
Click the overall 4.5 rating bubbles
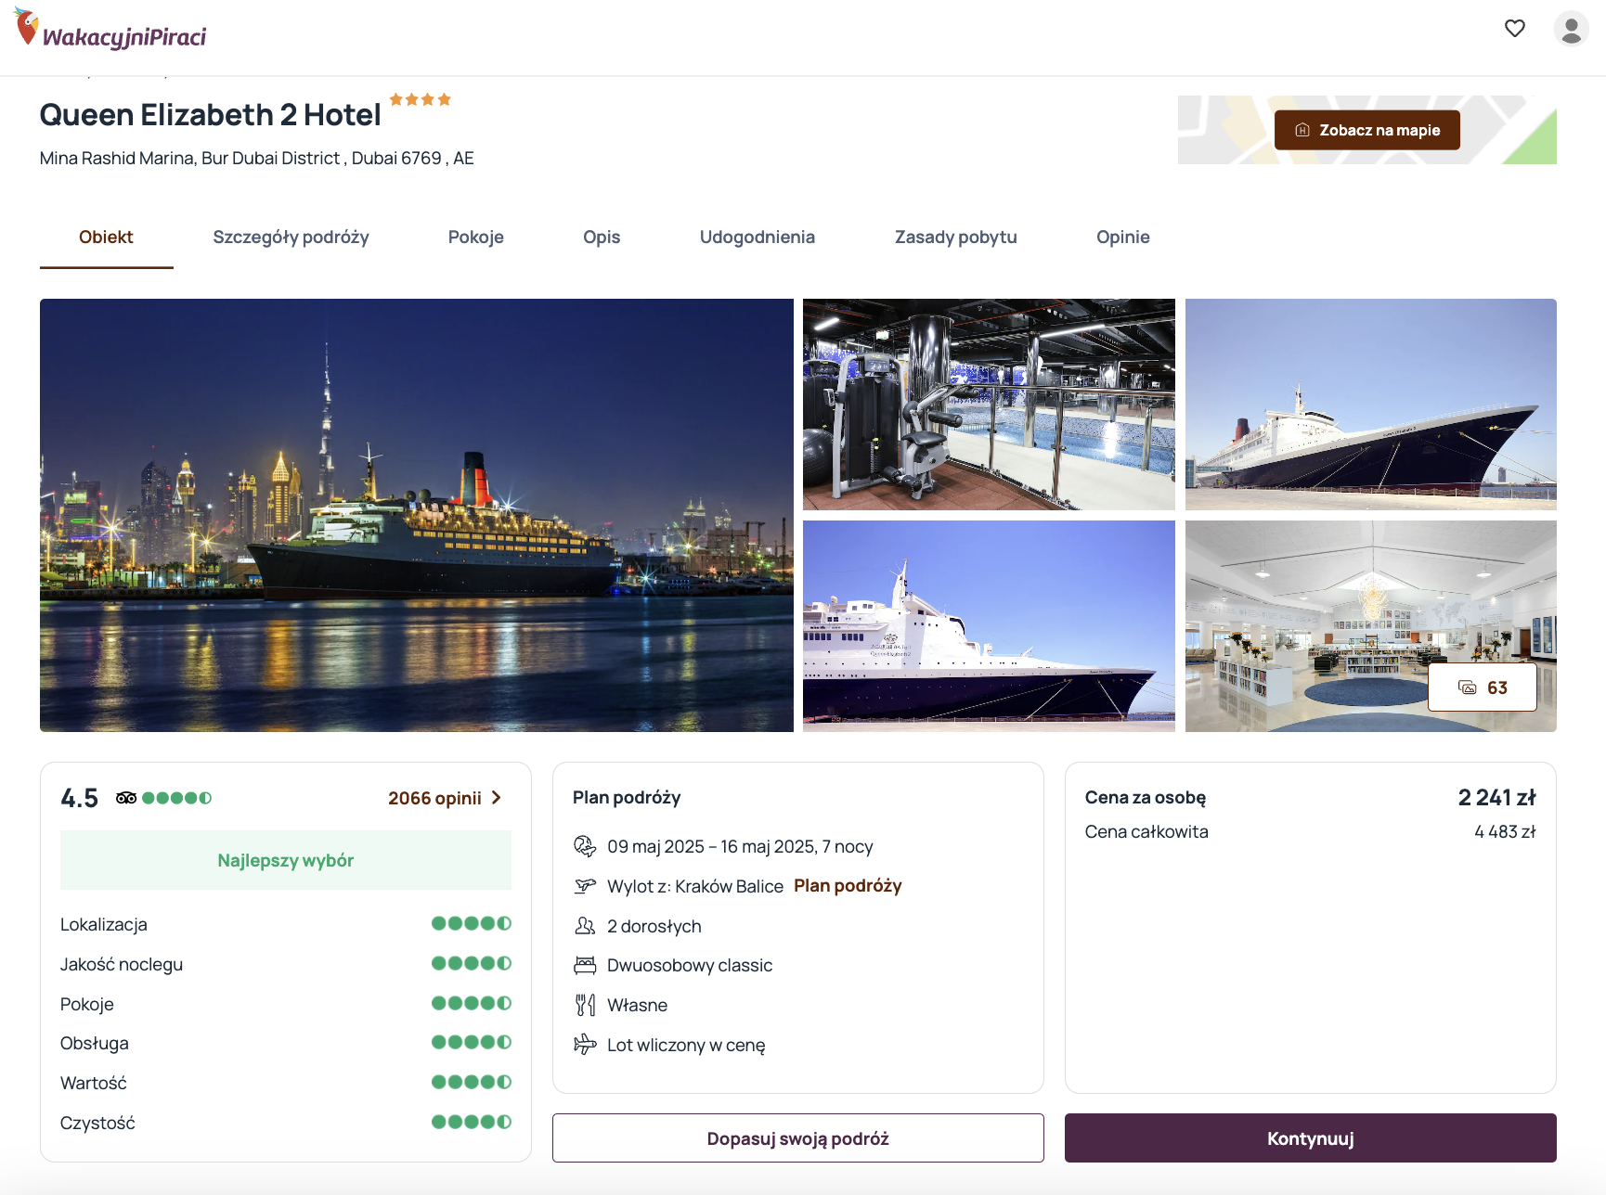click(176, 798)
